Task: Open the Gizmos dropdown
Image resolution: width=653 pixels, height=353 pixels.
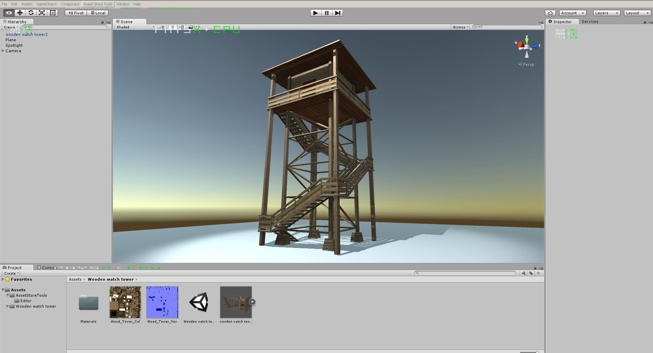Action: [460, 27]
